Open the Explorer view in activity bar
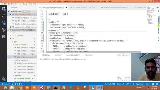This screenshot has height=90, width=160. click(3, 8)
